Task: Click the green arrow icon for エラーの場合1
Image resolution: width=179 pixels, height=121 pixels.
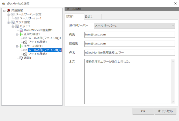Action: 21,46
